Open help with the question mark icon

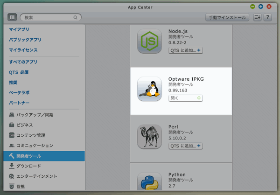pos(267,17)
